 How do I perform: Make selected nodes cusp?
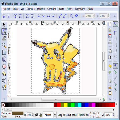click(39, 16)
